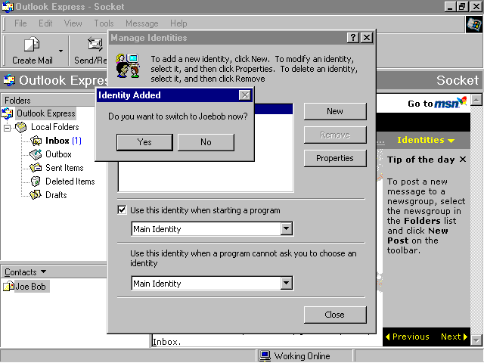The width and height of the screenshot is (484, 363).
Task: Click the Properties button in Manage Identities
Action: [335, 158]
